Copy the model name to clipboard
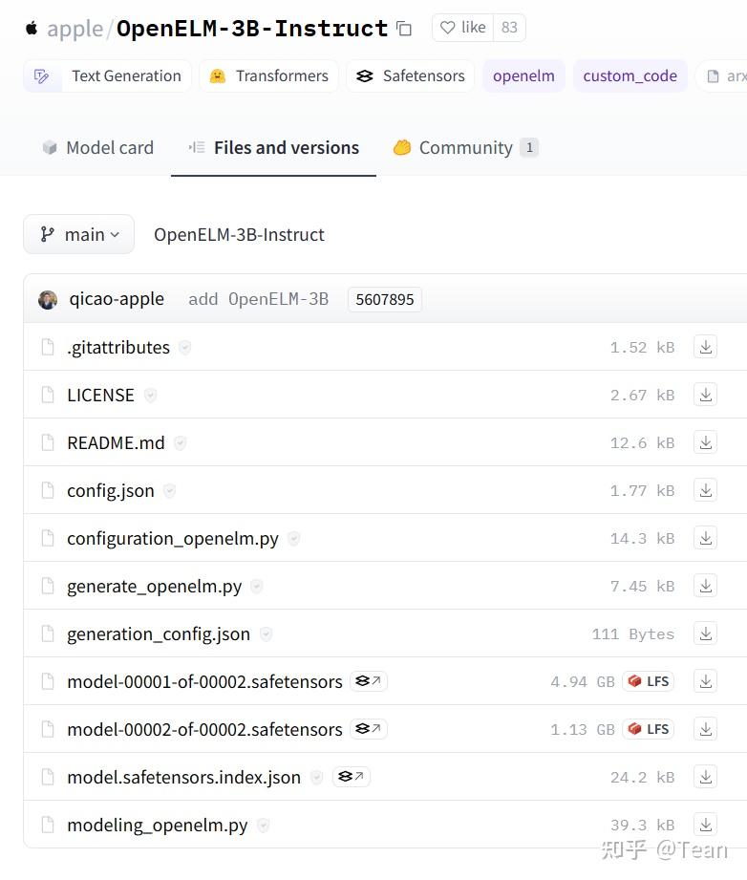 point(404,28)
